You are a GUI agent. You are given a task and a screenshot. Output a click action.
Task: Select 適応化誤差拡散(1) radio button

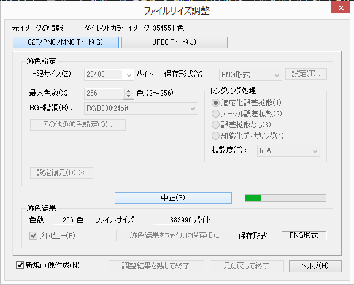(215, 103)
